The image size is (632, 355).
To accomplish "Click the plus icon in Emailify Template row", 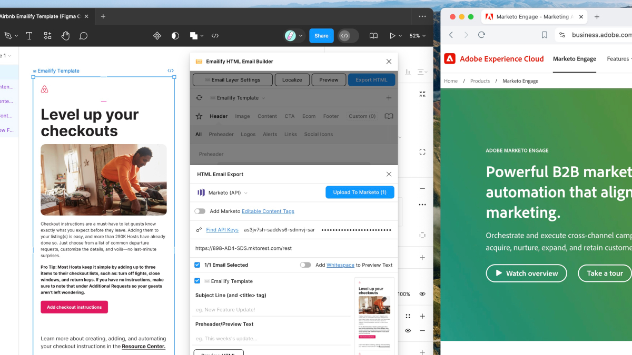I will click(389, 98).
